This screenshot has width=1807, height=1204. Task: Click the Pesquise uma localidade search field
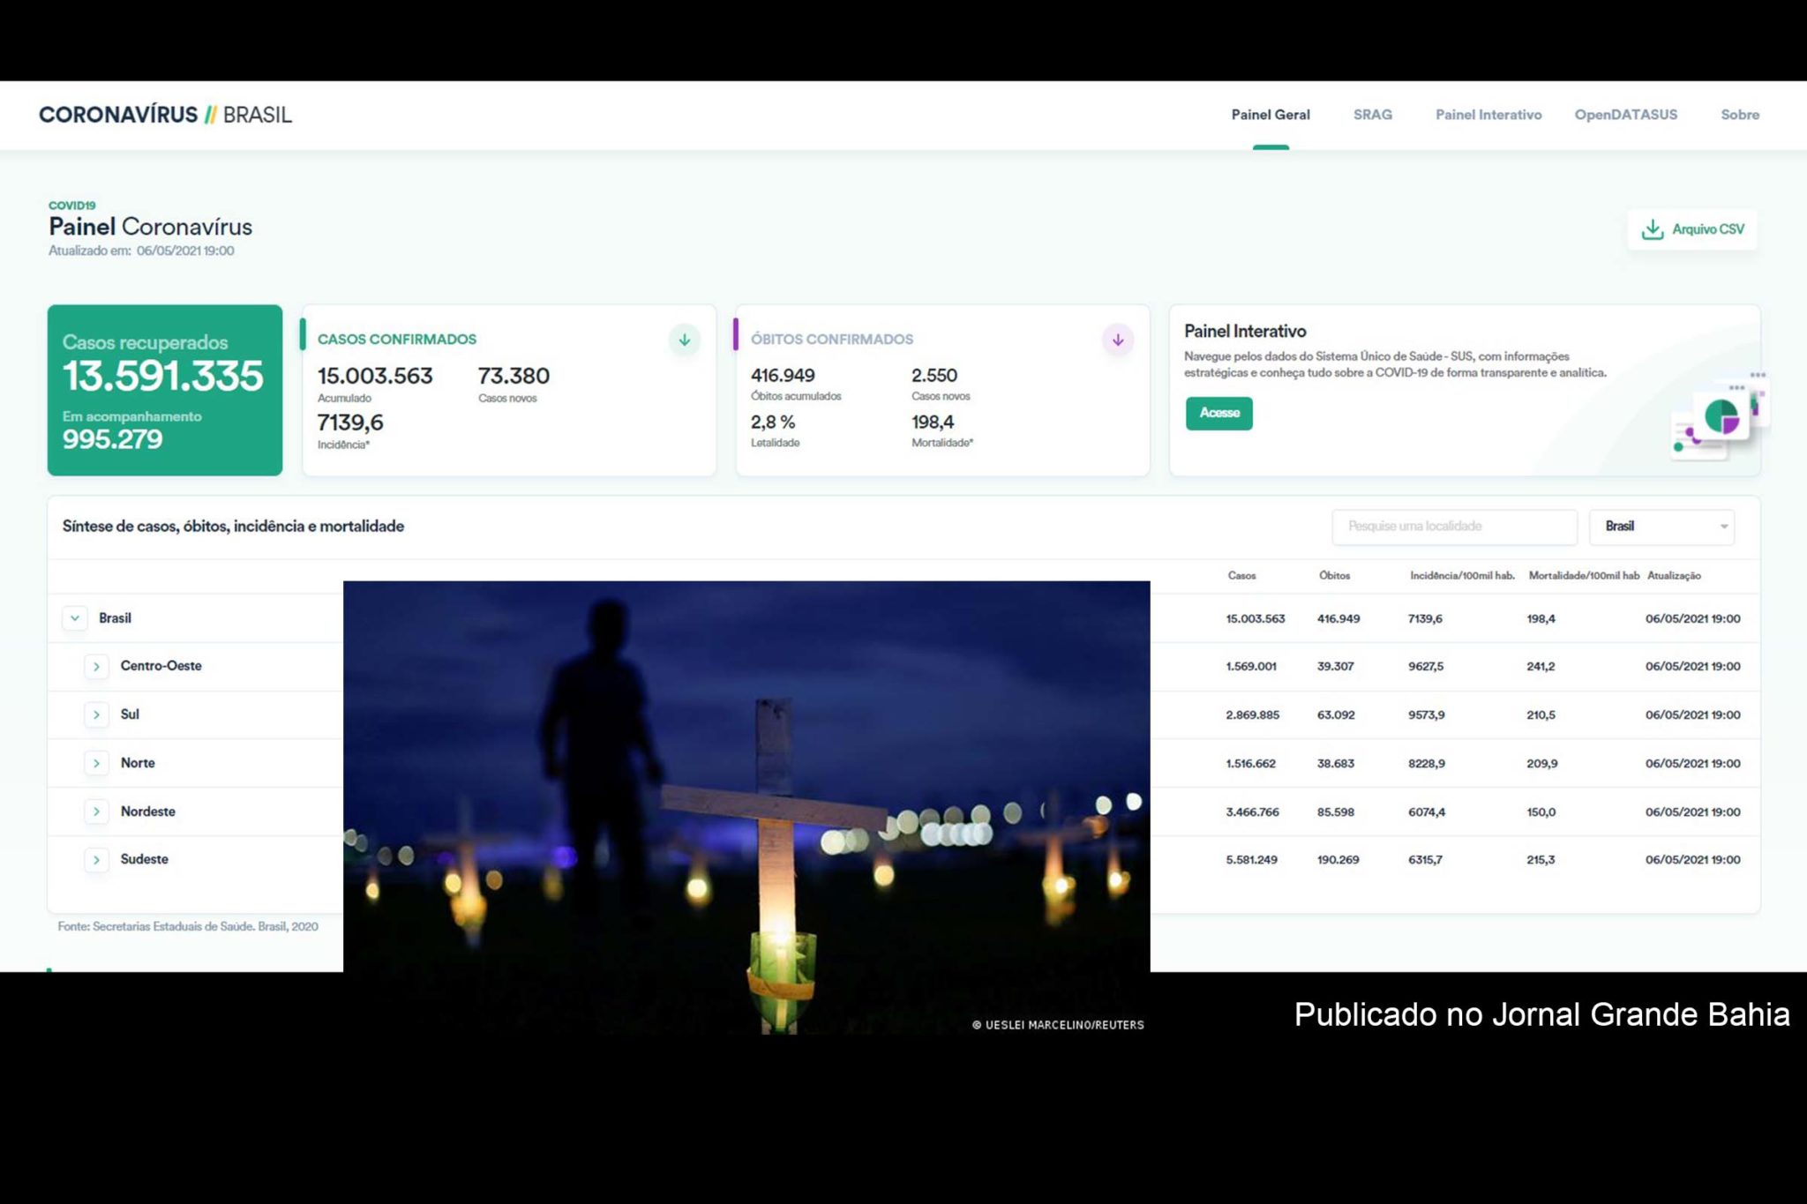pos(1453,527)
